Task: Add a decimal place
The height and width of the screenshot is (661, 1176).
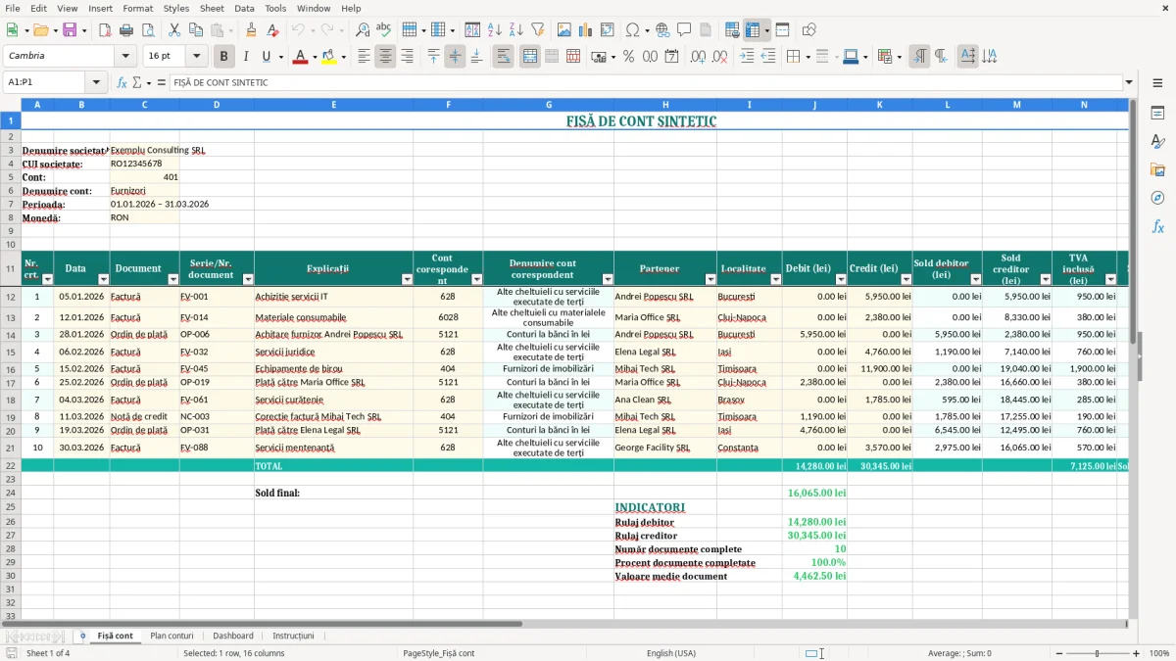Action: tap(698, 57)
